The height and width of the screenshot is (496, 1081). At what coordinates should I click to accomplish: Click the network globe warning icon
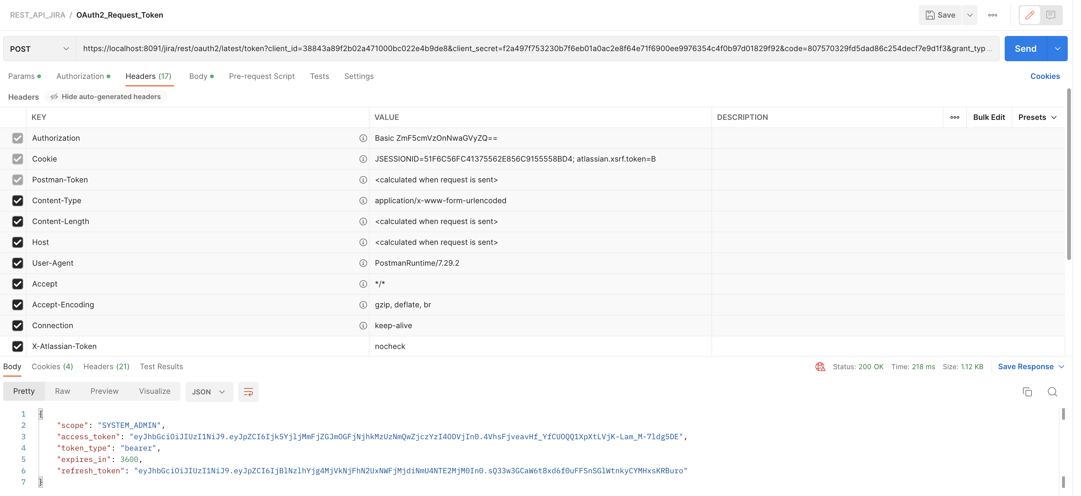click(820, 367)
